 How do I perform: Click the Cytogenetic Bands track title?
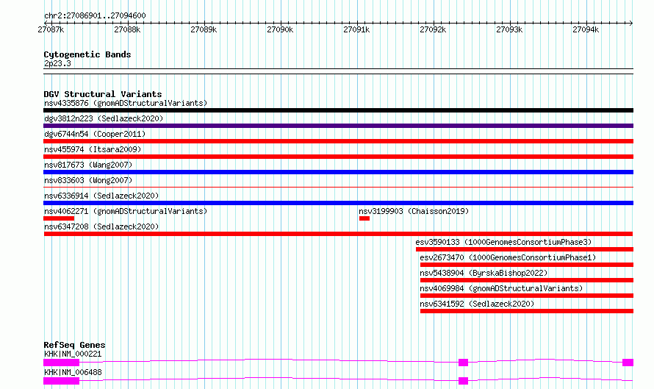87,54
